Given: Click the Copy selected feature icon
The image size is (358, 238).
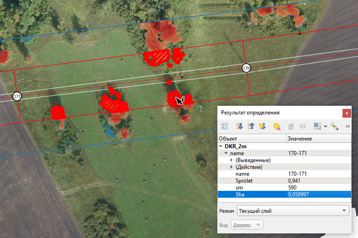Looking at the screenshot, I should 291,126.
